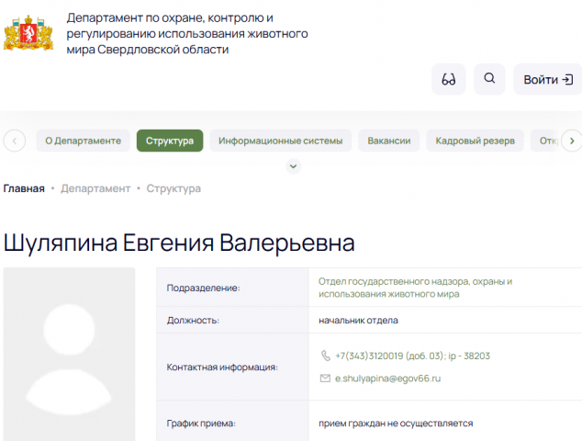The width and height of the screenshot is (582, 441).
Task: Open the О Департаменте tab
Action: pyautogui.click(x=84, y=141)
